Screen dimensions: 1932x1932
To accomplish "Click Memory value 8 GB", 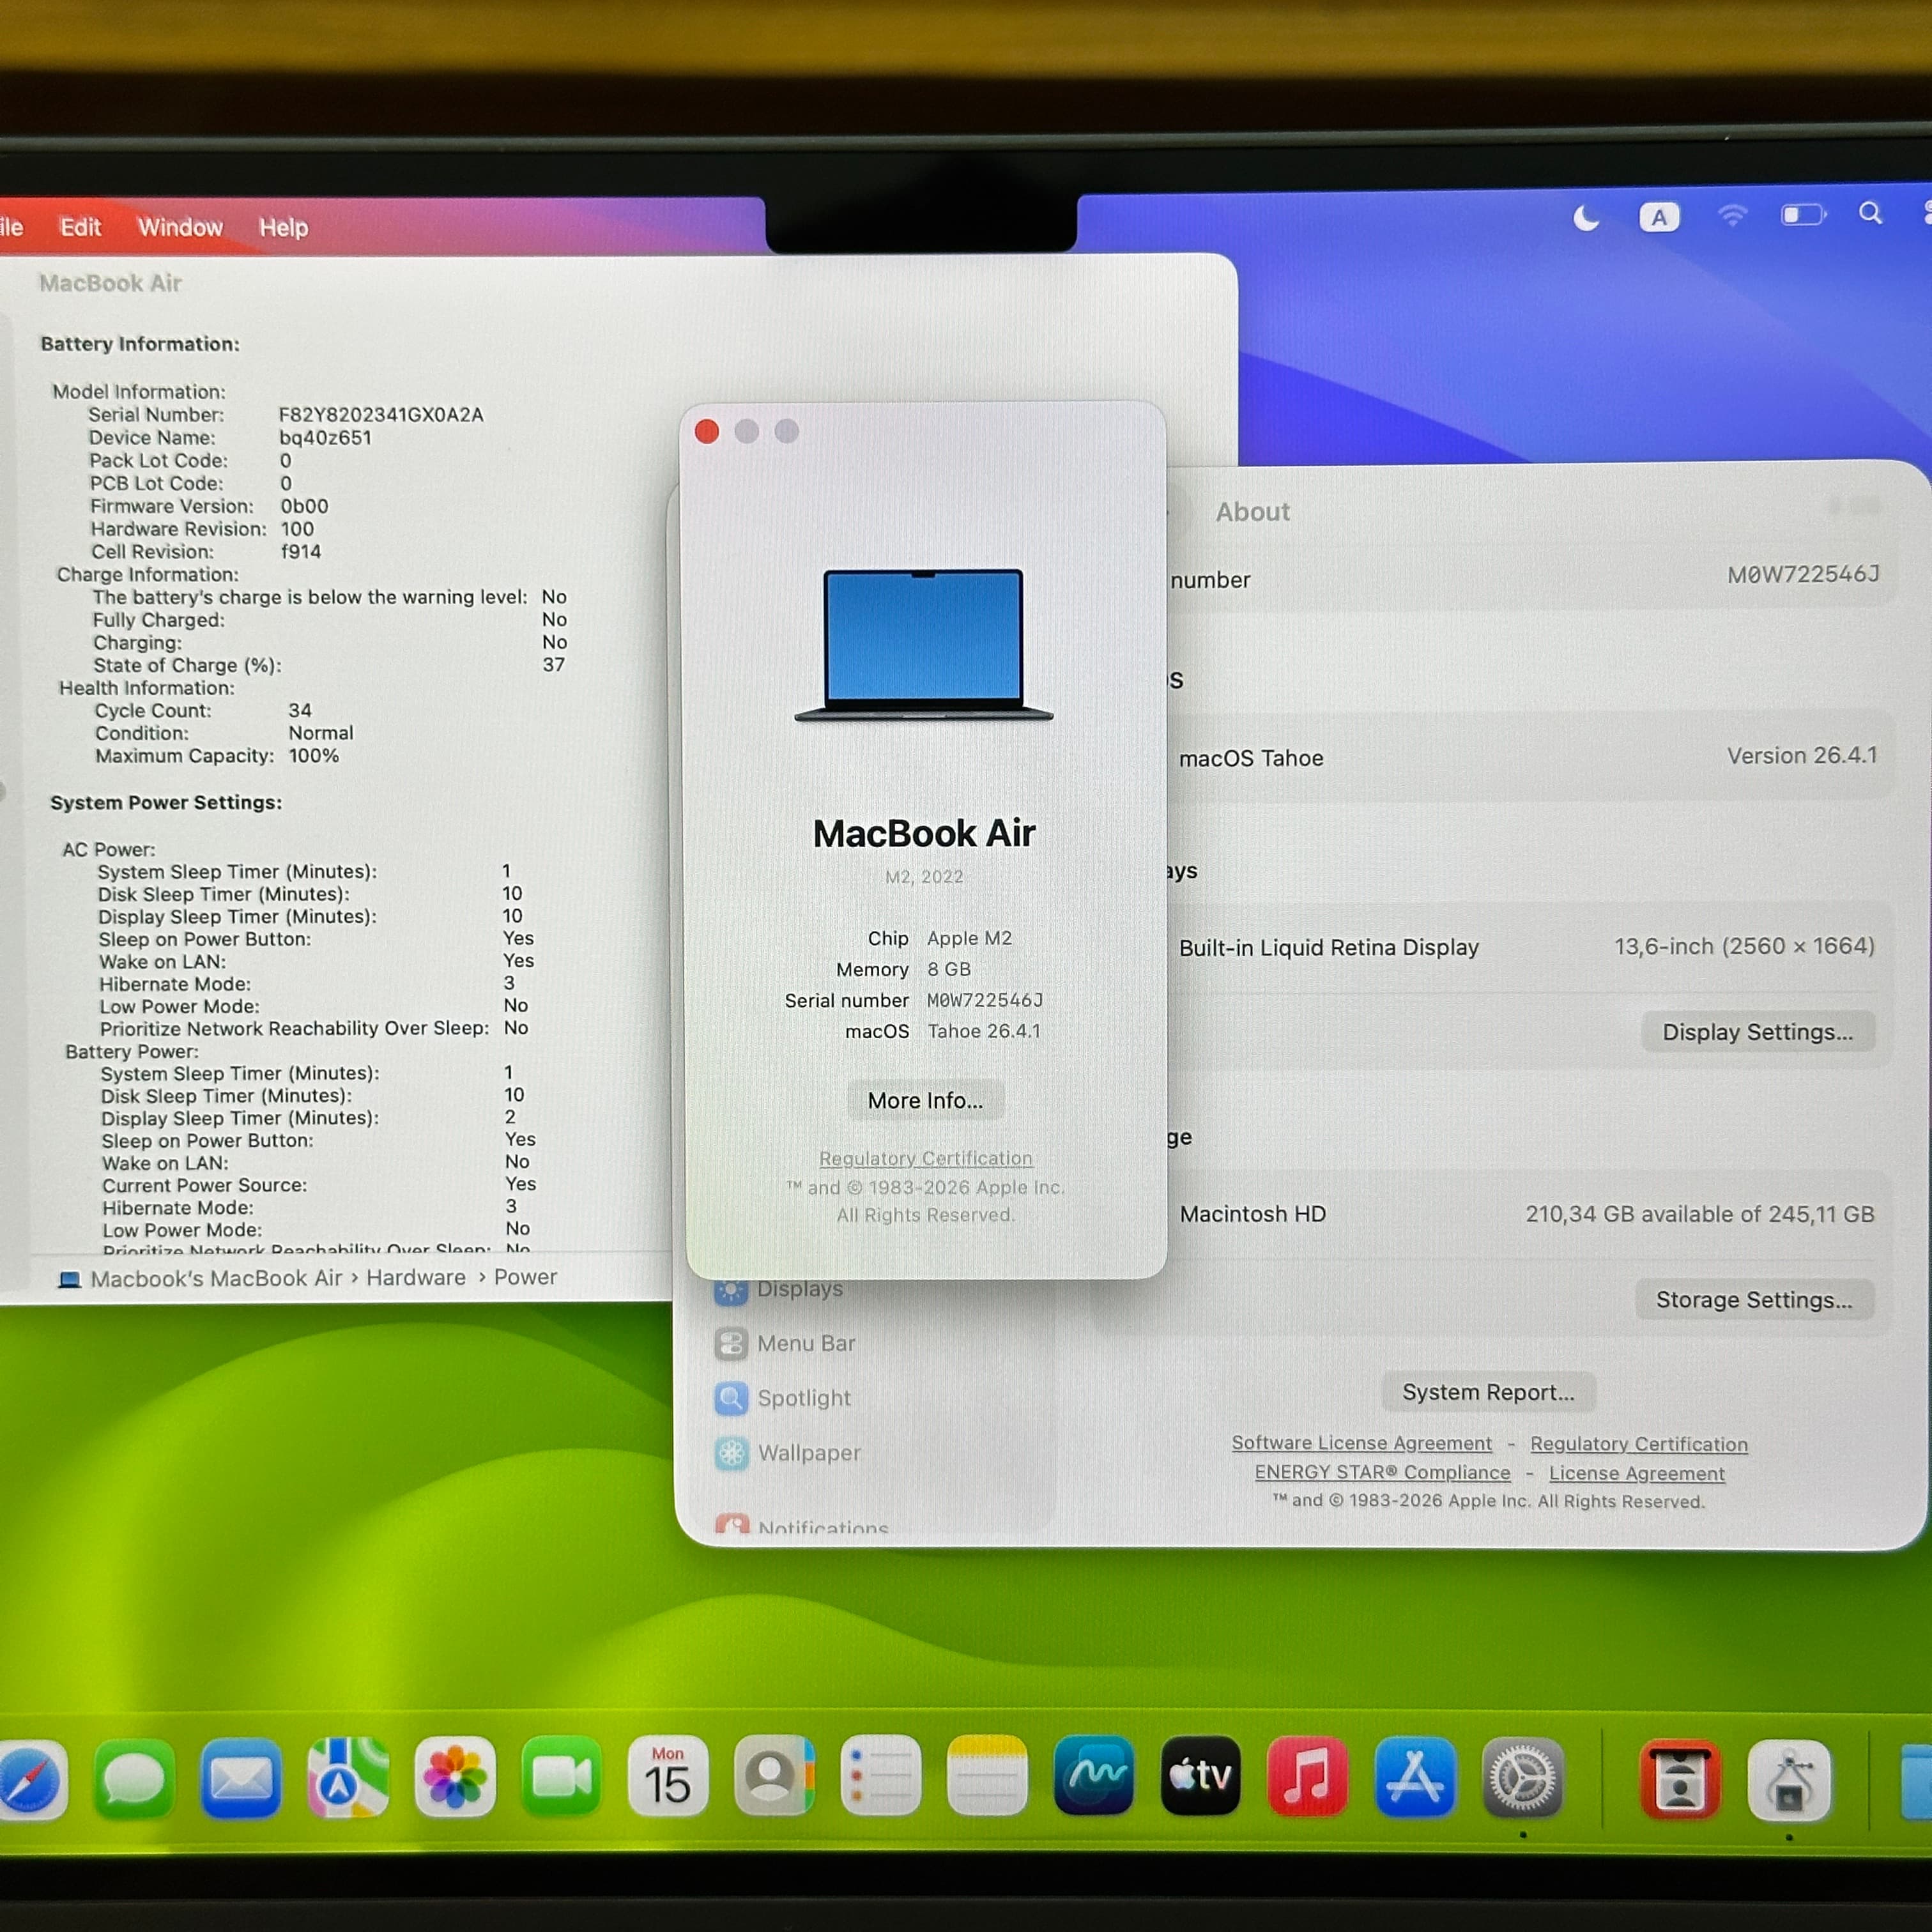I will (948, 969).
